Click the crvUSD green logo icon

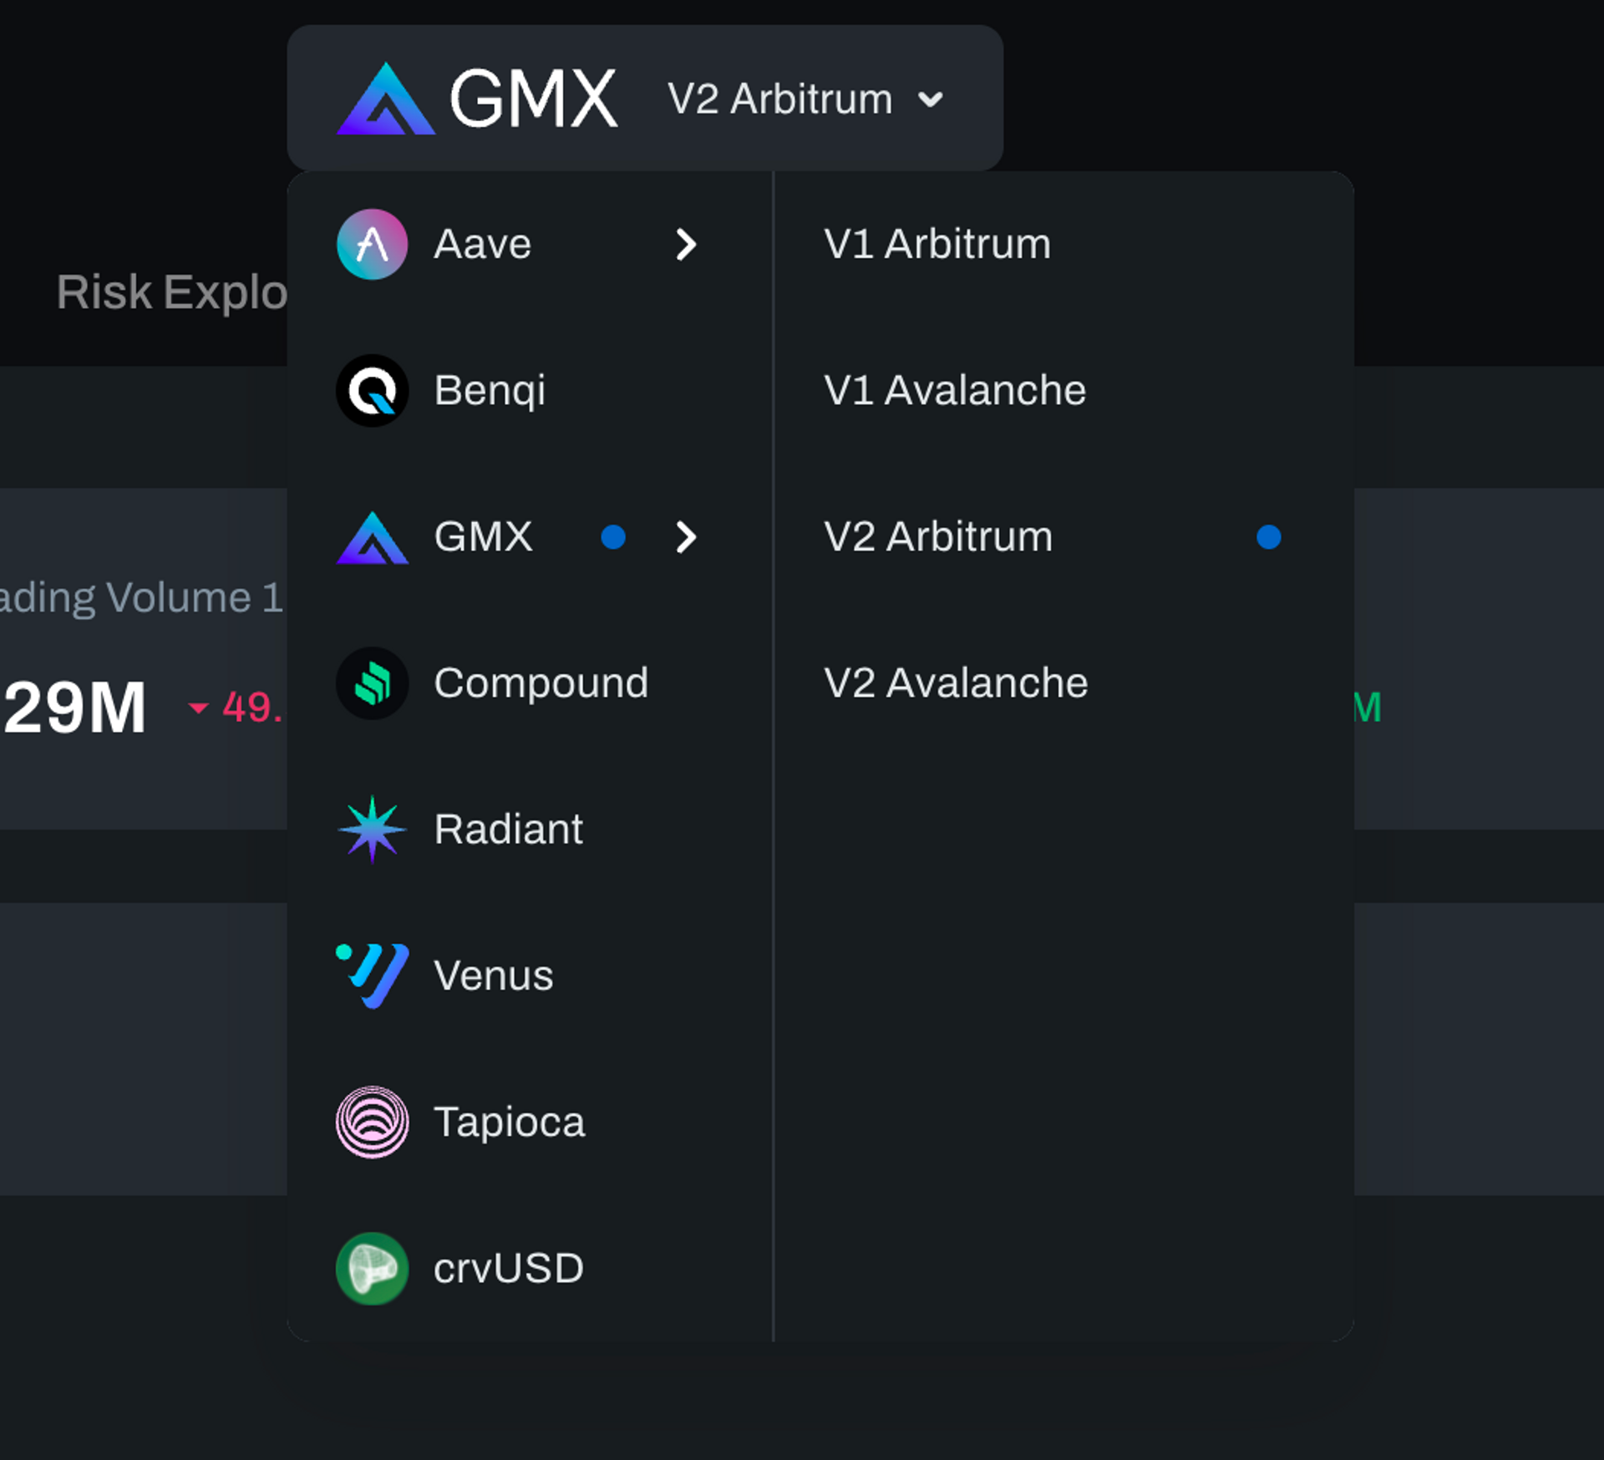tap(372, 1268)
